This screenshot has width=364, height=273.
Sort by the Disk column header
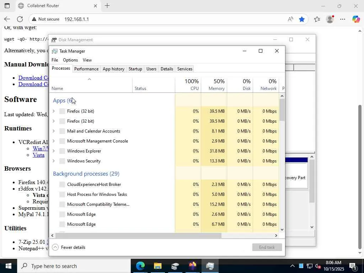click(240, 85)
